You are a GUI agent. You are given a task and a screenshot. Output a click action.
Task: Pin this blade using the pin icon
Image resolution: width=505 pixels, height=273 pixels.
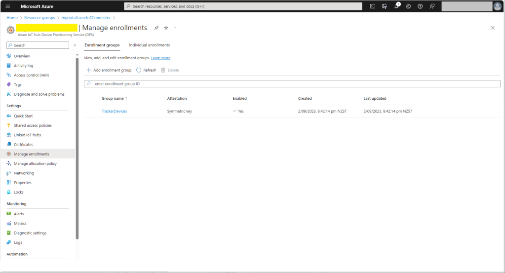pos(156,28)
